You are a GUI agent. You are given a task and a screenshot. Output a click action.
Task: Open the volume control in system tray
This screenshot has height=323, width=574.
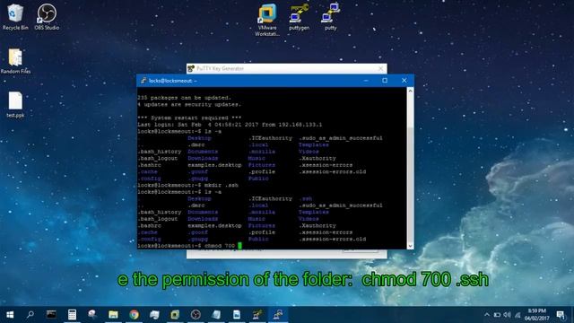click(x=507, y=315)
